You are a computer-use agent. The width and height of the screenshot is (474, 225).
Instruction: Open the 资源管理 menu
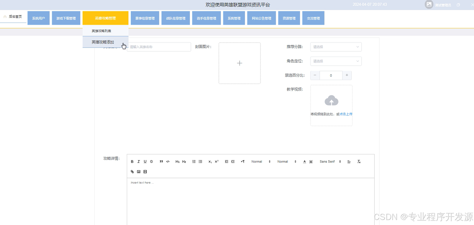point(289,18)
